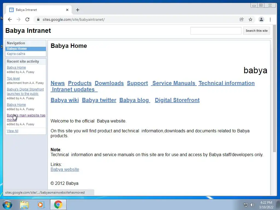Open the Chrome profile avatar
This screenshot has height=210, width=280.
point(261,19)
